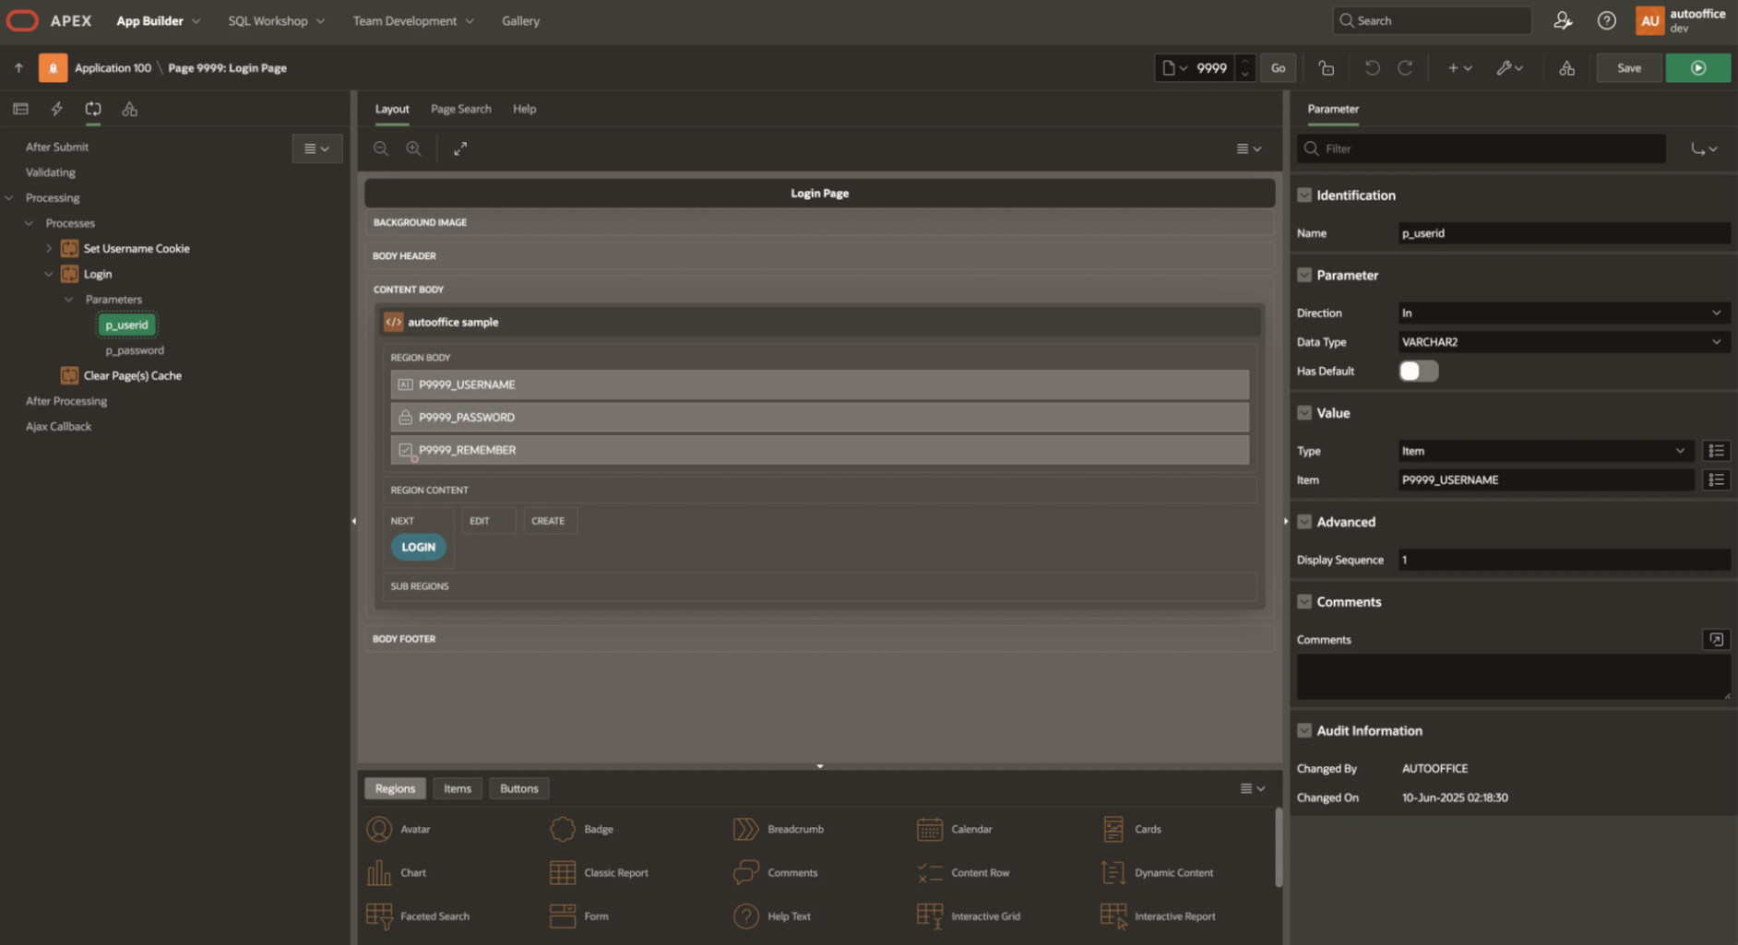The image size is (1738, 945).
Task: Switch gallery to the Buttons tab
Action: (518, 788)
